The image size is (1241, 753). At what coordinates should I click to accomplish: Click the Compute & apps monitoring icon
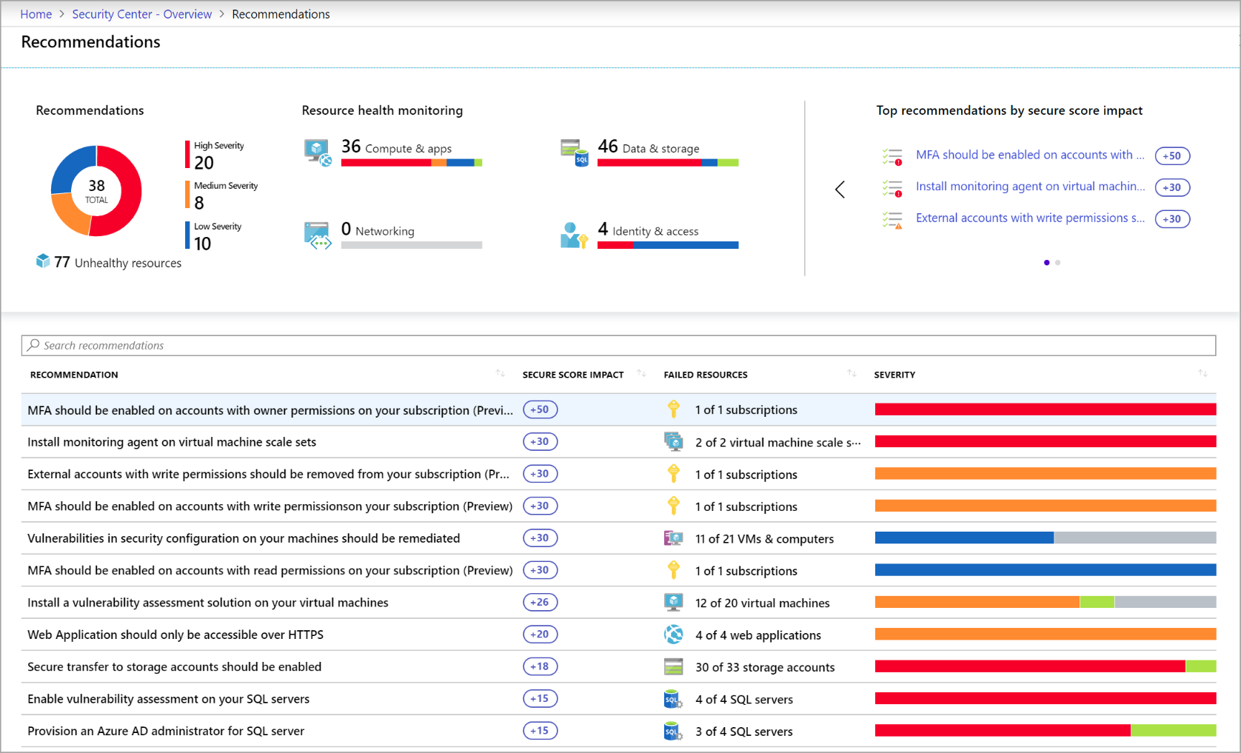(318, 150)
